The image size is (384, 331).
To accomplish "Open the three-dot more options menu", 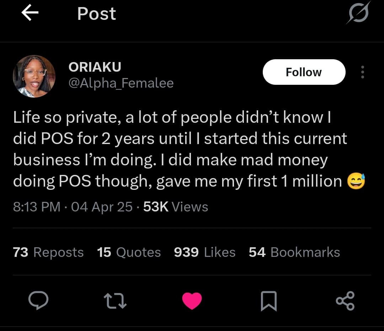I will pos(362,72).
